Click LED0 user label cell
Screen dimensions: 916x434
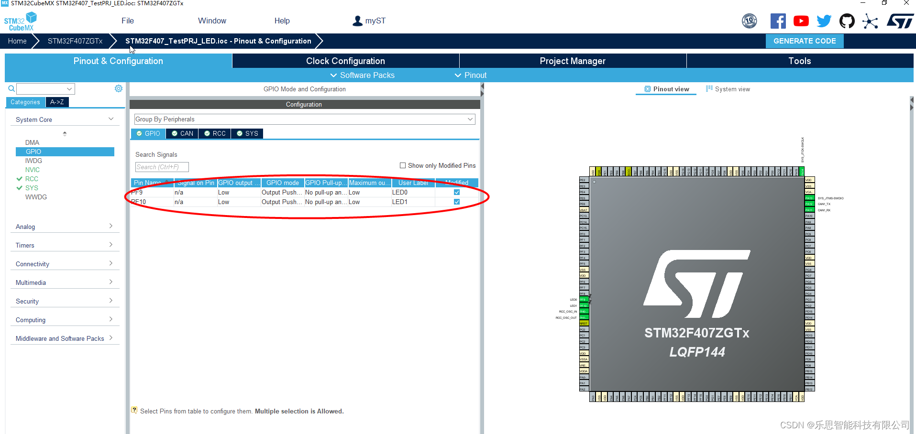(x=413, y=192)
